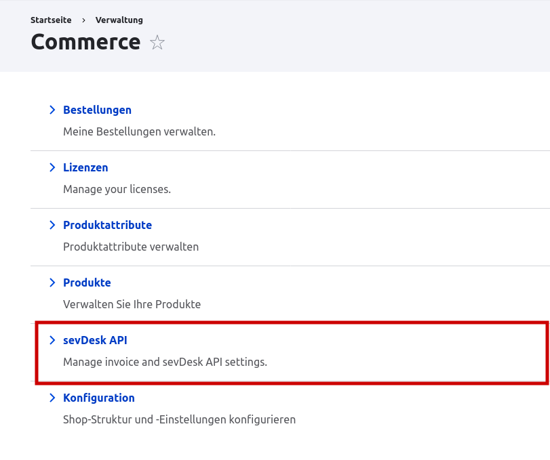The height and width of the screenshot is (460, 550).
Task: Click the chevron icon beside Produkte
Action: click(53, 283)
